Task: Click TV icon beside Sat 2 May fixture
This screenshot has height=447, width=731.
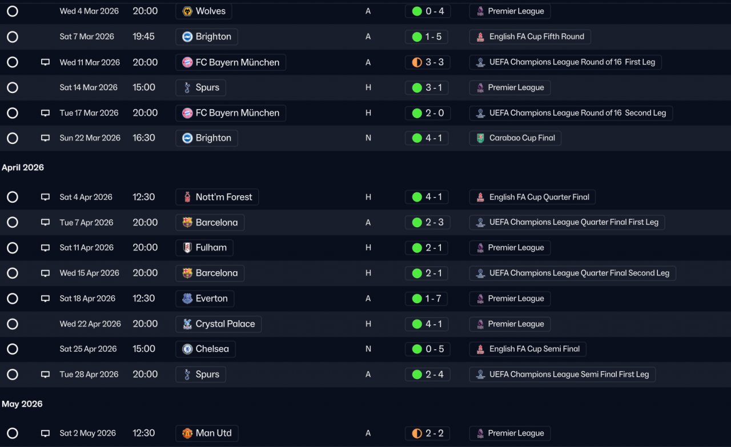Action: click(x=45, y=433)
